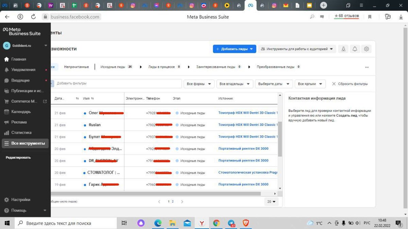Open Выберите даты dropdown
This screenshot has width=408, height=229.
click(x=274, y=84)
